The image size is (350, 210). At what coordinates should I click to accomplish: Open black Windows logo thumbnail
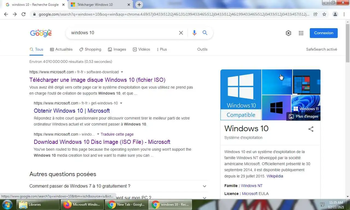pyautogui.click(x=276, y=108)
